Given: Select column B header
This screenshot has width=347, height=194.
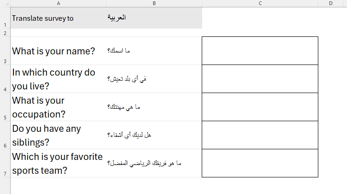Looking at the screenshot, I should pyautogui.click(x=154, y=4).
